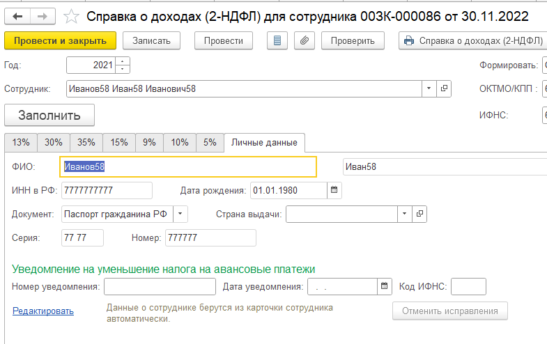Open the Редактировать link
Image resolution: width=547 pixels, height=344 pixels.
coord(43,311)
